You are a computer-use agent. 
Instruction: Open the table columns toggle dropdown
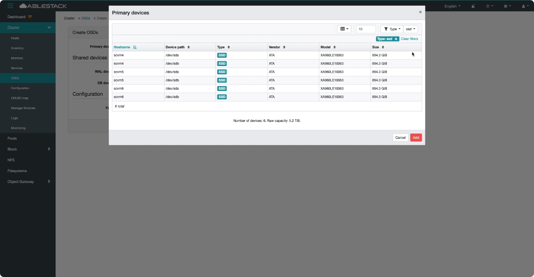pos(344,29)
